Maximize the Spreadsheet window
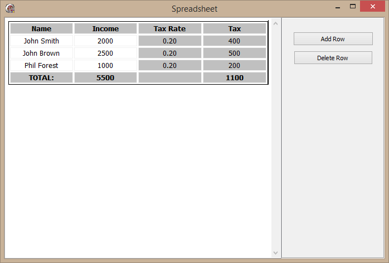The width and height of the screenshot is (389, 263). 352,7
